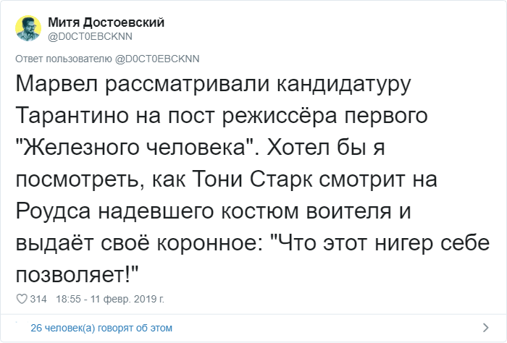Follow the @D0CT0EBCKNN mention in the reply line
This screenshot has width=507, height=343.
157,59
